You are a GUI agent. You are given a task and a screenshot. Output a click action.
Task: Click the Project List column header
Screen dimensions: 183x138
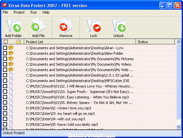[80, 41]
